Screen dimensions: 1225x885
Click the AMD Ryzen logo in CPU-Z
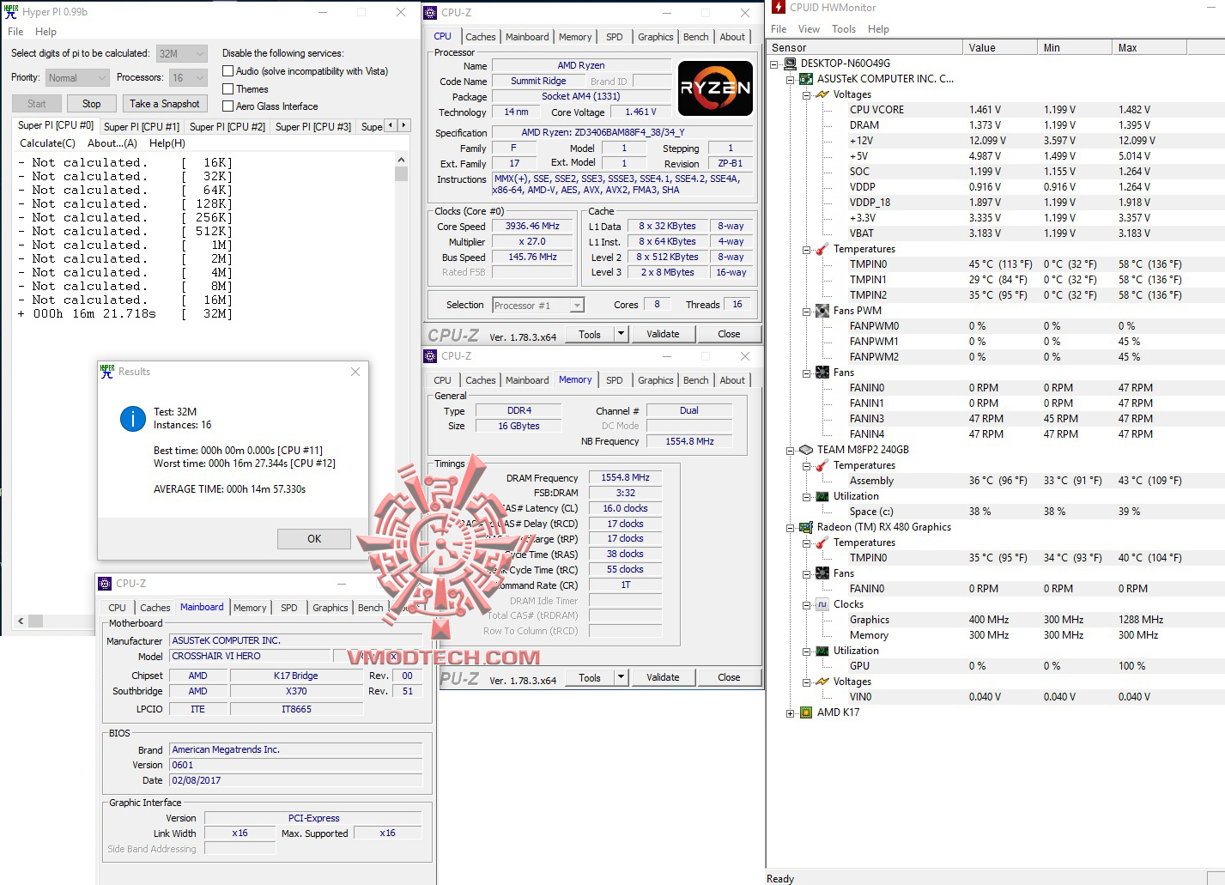tap(714, 88)
